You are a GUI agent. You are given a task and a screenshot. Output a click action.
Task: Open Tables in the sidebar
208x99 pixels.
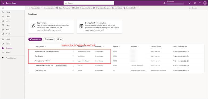pyautogui.click(x=8, y=40)
